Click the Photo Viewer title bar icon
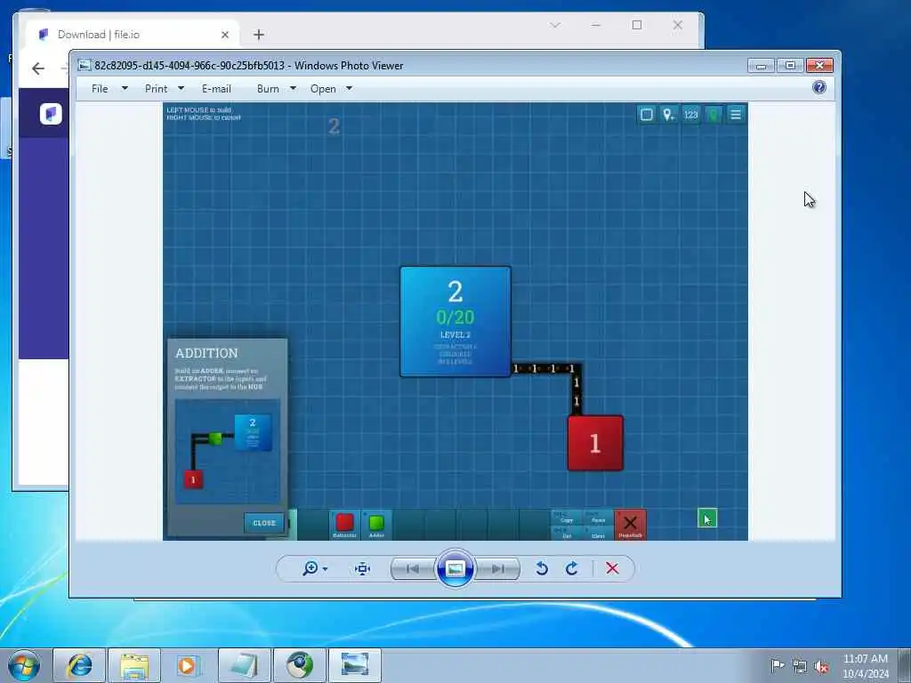 pos(85,65)
